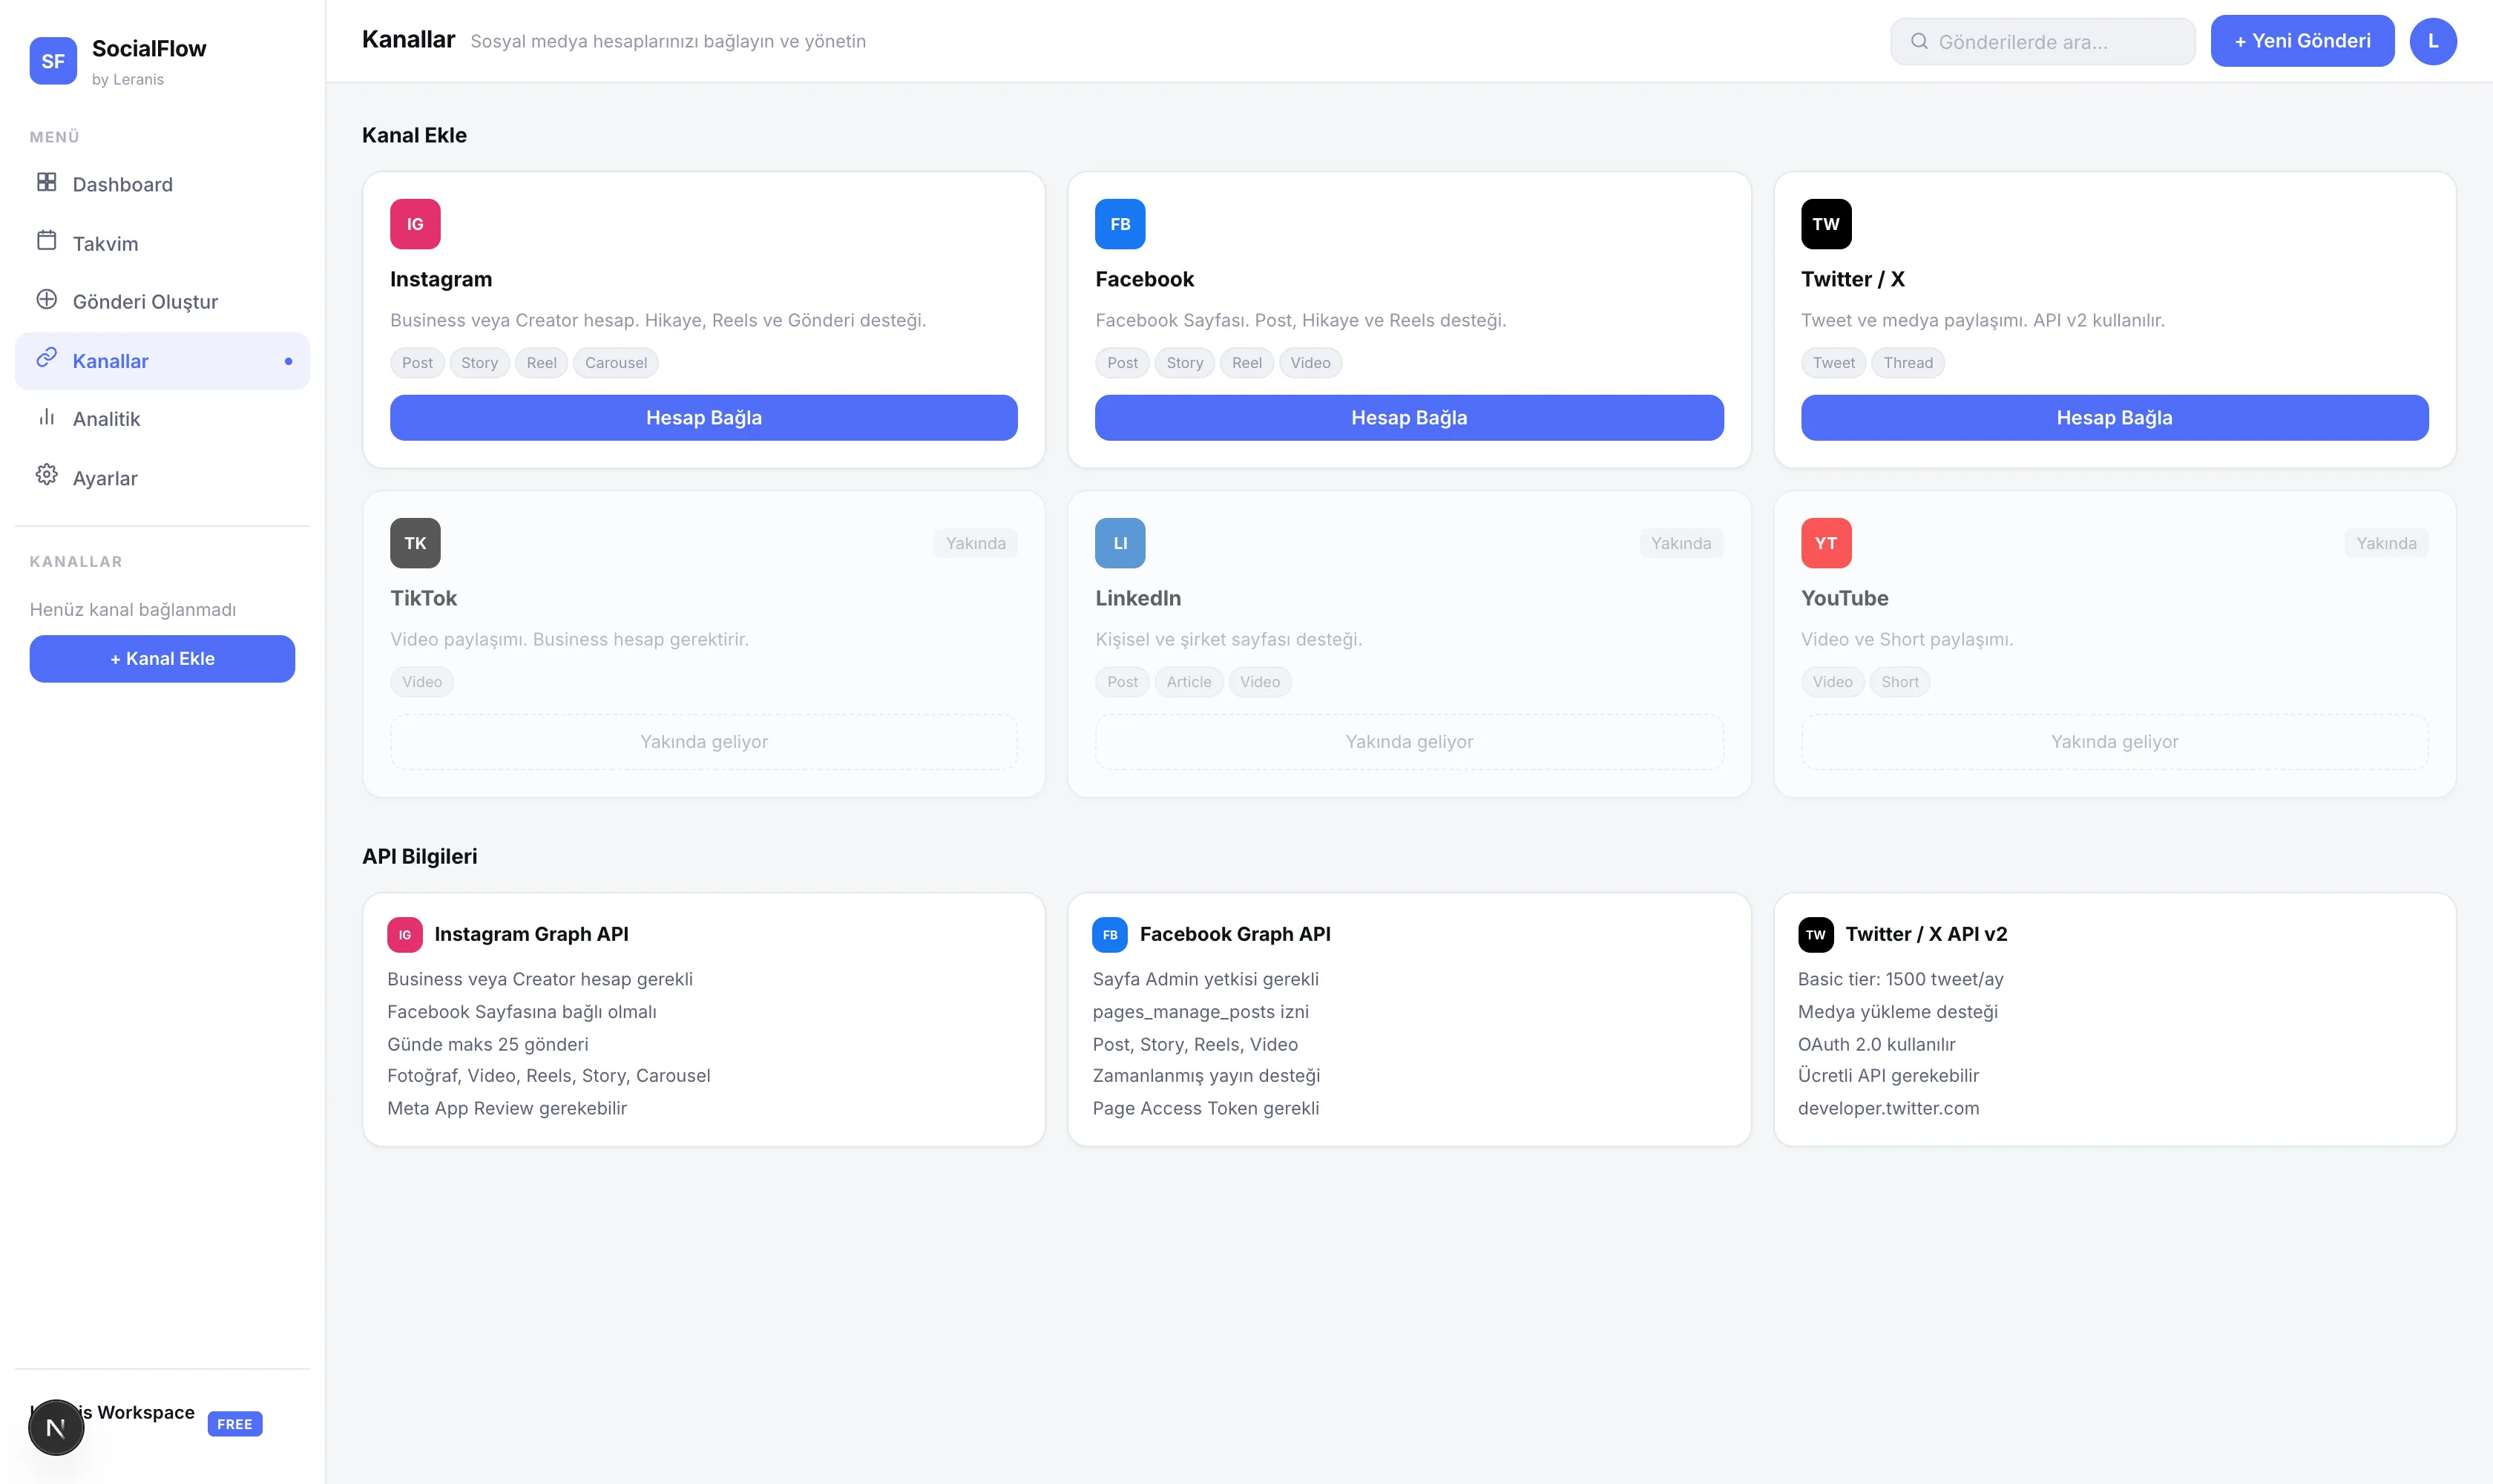Image resolution: width=2493 pixels, height=1484 pixels.
Task: Click the Post tag on Instagram card
Action: 418,363
